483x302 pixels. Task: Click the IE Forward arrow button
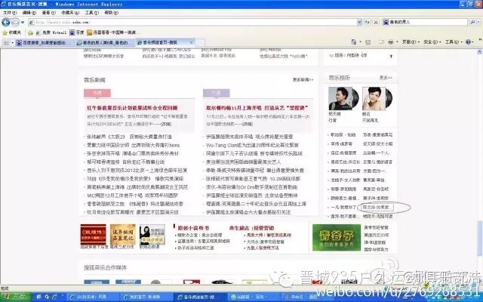tap(15, 22)
